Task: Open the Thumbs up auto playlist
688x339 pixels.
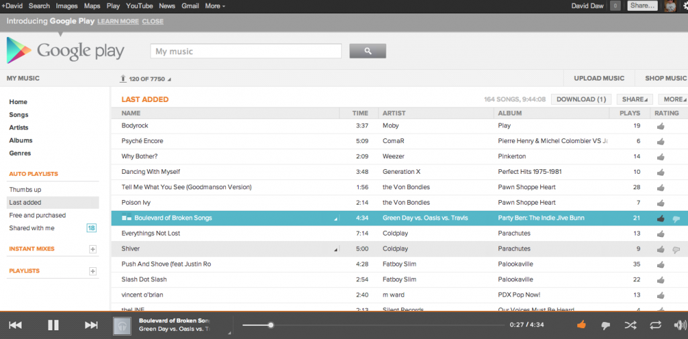Action: coord(25,190)
